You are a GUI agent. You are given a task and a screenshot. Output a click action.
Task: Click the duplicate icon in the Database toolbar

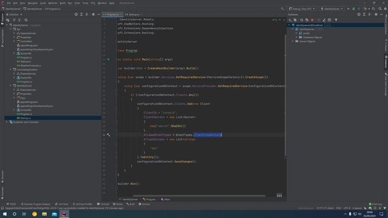pyautogui.click(x=295, y=20)
